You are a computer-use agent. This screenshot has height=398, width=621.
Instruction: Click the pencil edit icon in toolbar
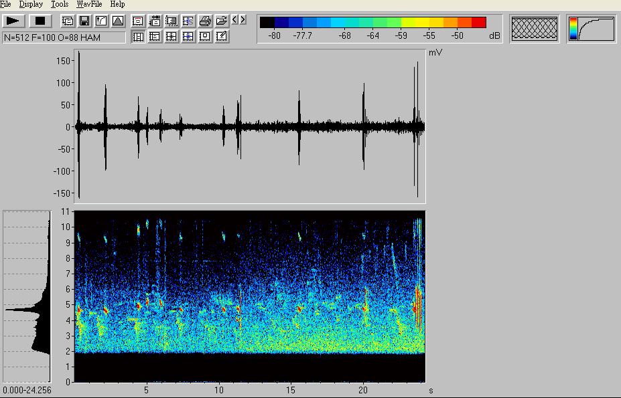tap(222, 36)
